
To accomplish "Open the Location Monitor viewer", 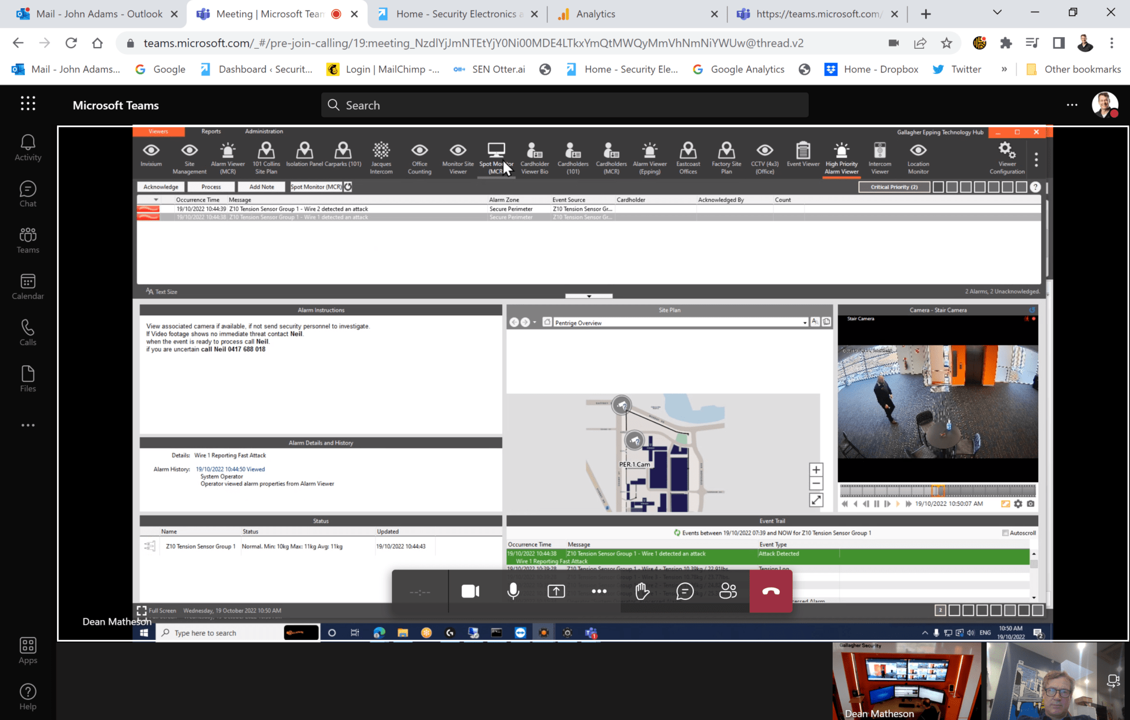I will (x=918, y=156).
